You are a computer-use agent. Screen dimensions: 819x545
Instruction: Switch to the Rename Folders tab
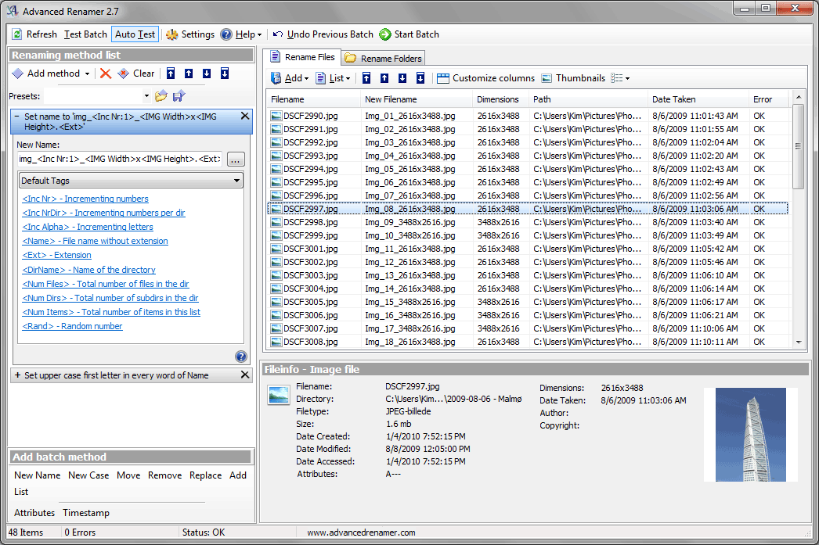click(384, 59)
